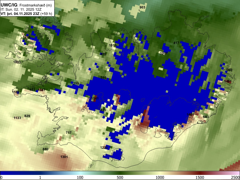This screenshot has height=180, width=240.
Task: Click the 1481 value in the Eastfjords
Action: click(228, 81)
